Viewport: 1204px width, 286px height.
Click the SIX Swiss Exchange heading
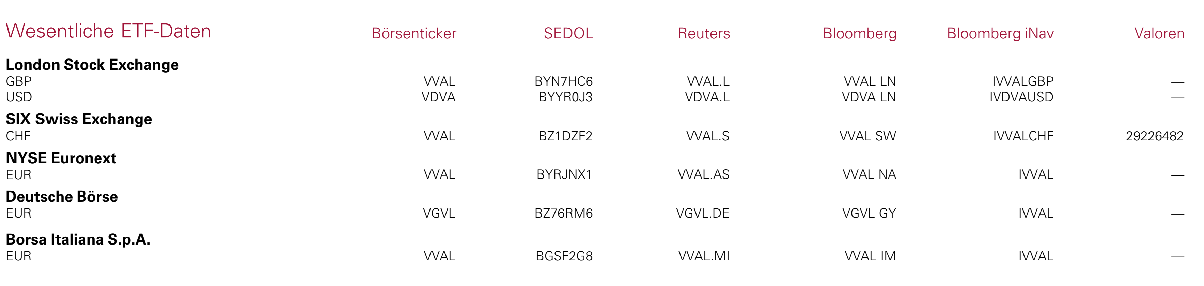coord(79,119)
